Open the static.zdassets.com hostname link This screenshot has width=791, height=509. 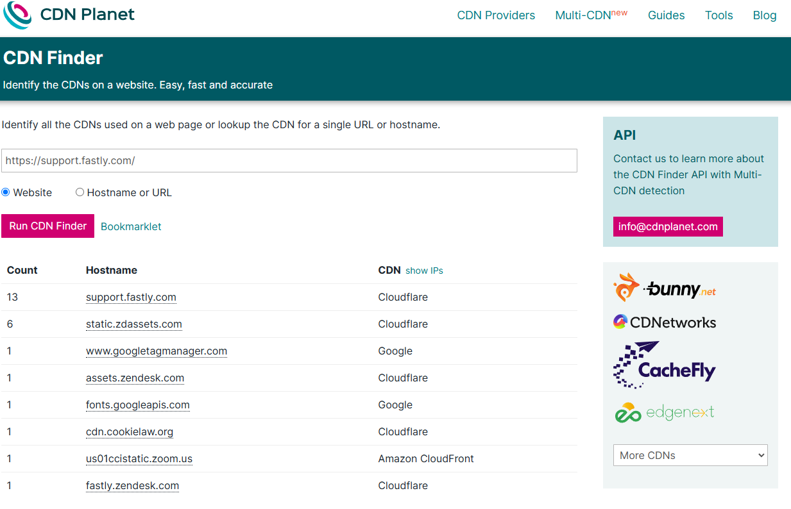[x=134, y=324]
